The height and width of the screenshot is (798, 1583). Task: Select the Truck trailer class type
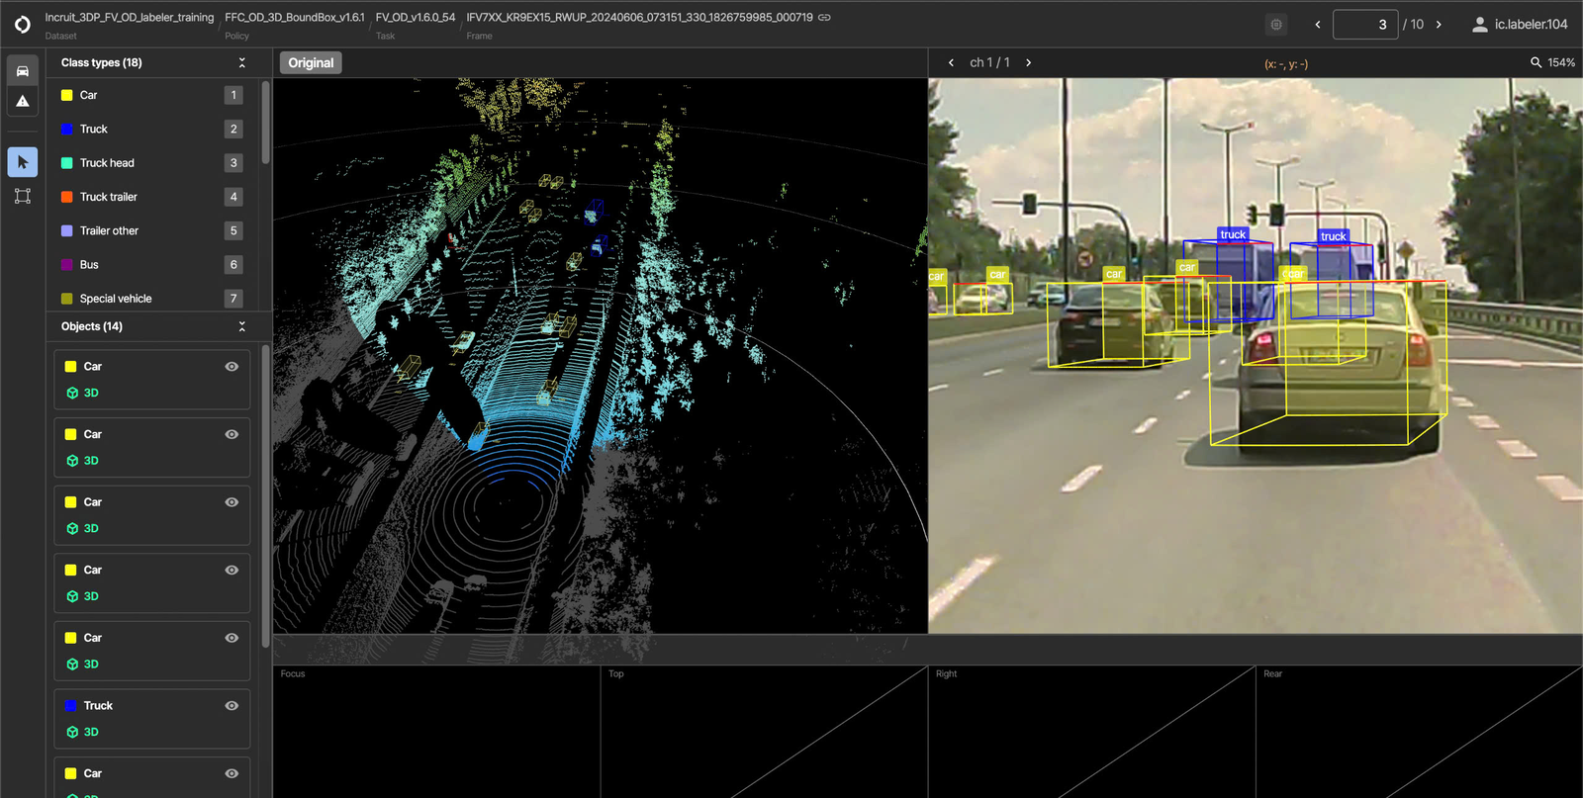pyautogui.click(x=109, y=197)
